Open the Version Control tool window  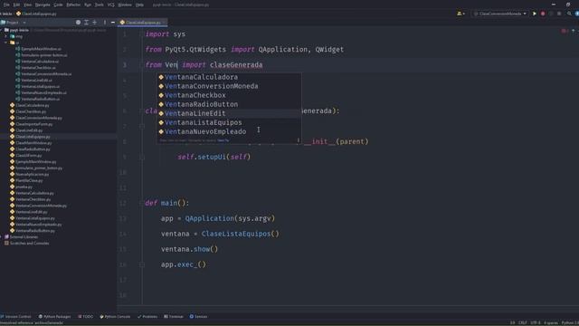click(16, 317)
